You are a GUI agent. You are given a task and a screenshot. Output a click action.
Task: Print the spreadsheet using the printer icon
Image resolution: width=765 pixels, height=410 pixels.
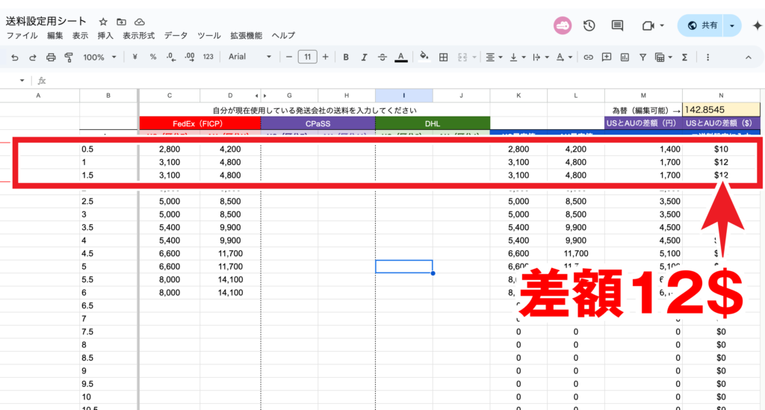pyautogui.click(x=51, y=57)
